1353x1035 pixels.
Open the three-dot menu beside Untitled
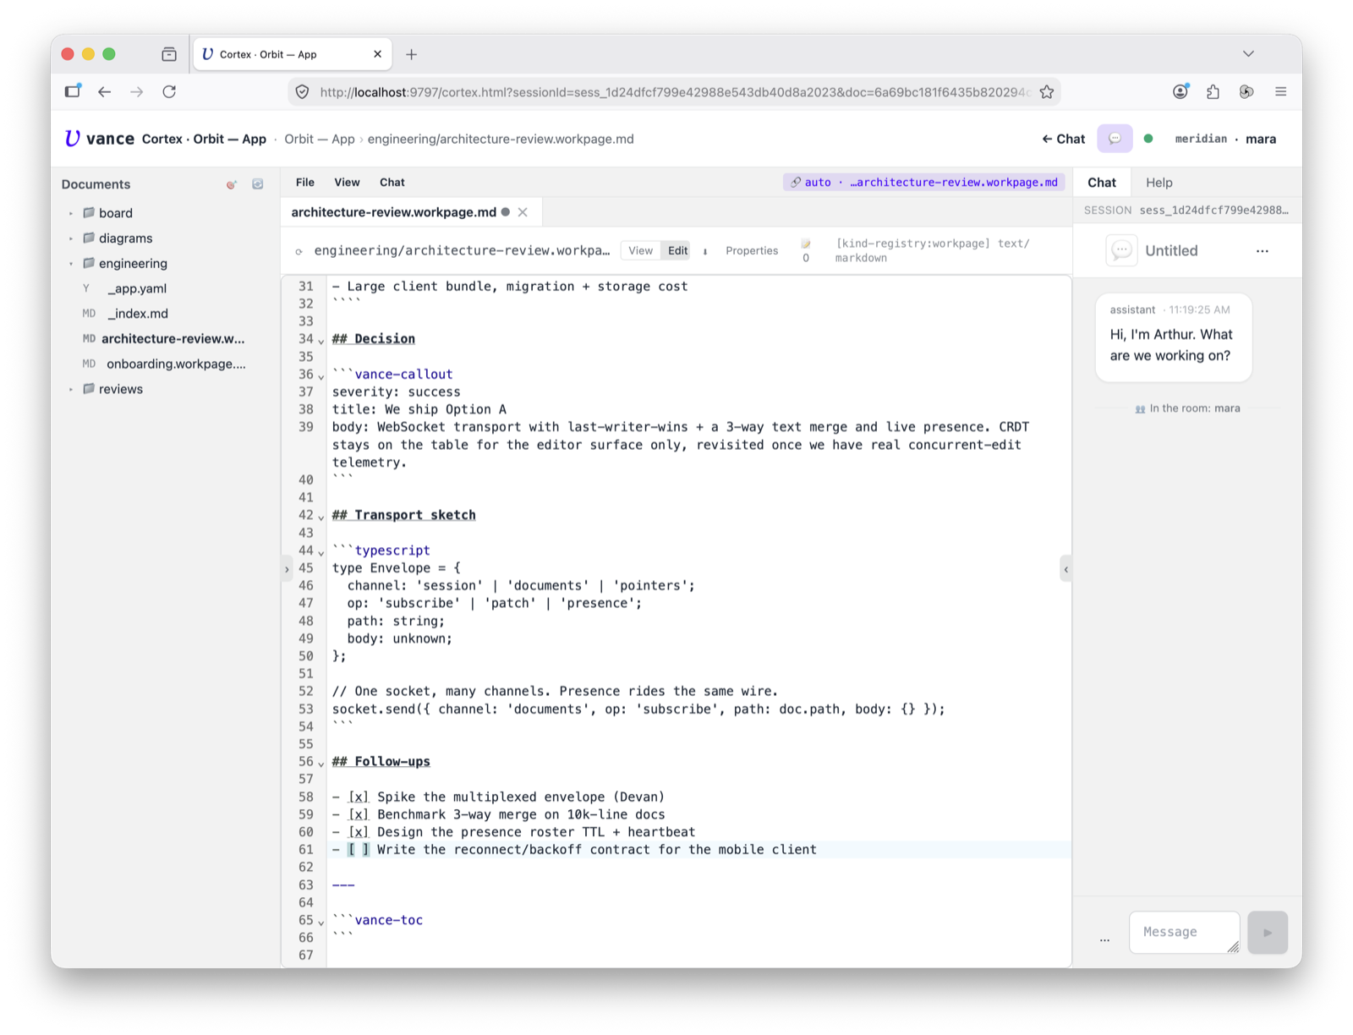tap(1262, 251)
